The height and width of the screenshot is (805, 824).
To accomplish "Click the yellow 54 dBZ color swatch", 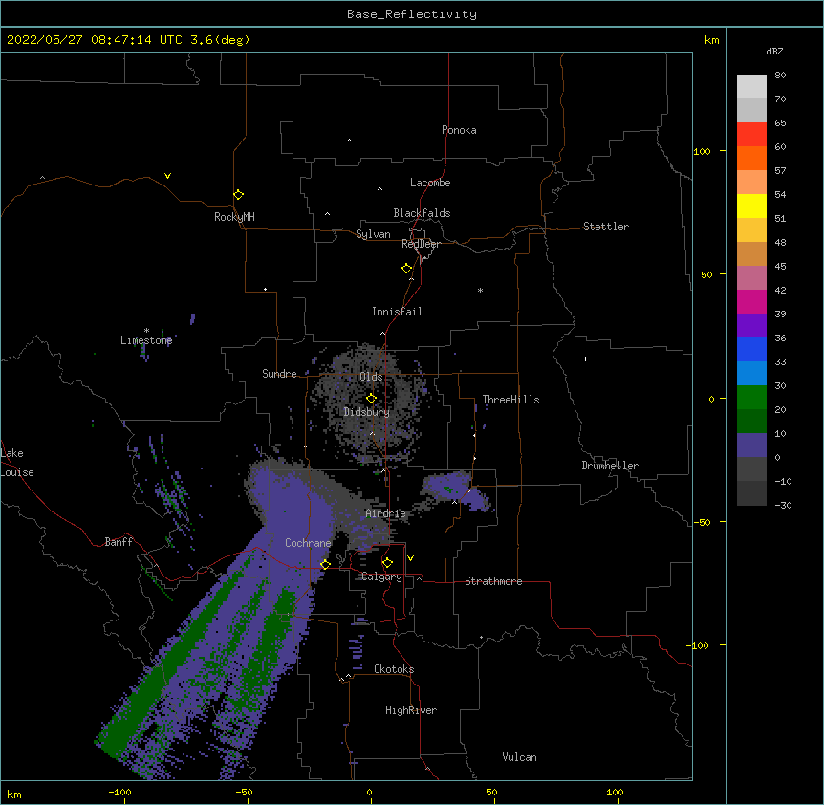I will pyautogui.click(x=751, y=206).
